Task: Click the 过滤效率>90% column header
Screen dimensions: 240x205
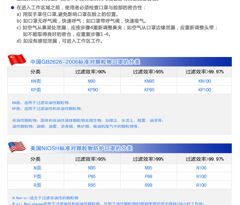Action: pos(91,72)
